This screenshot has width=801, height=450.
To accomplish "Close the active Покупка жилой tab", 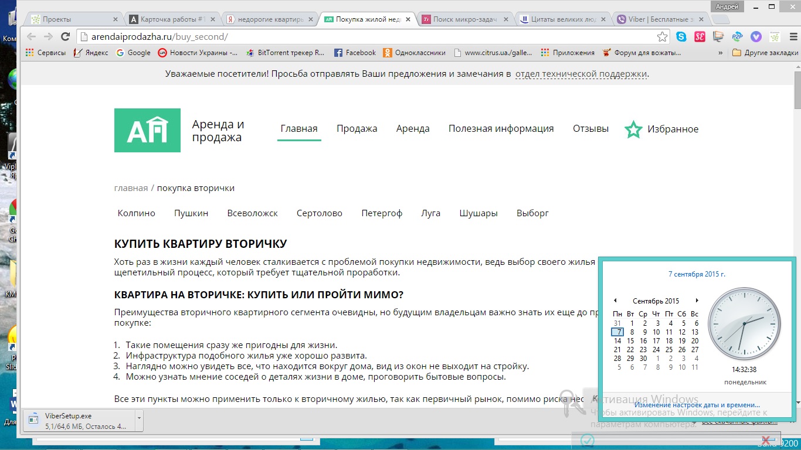I will (408, 19).
